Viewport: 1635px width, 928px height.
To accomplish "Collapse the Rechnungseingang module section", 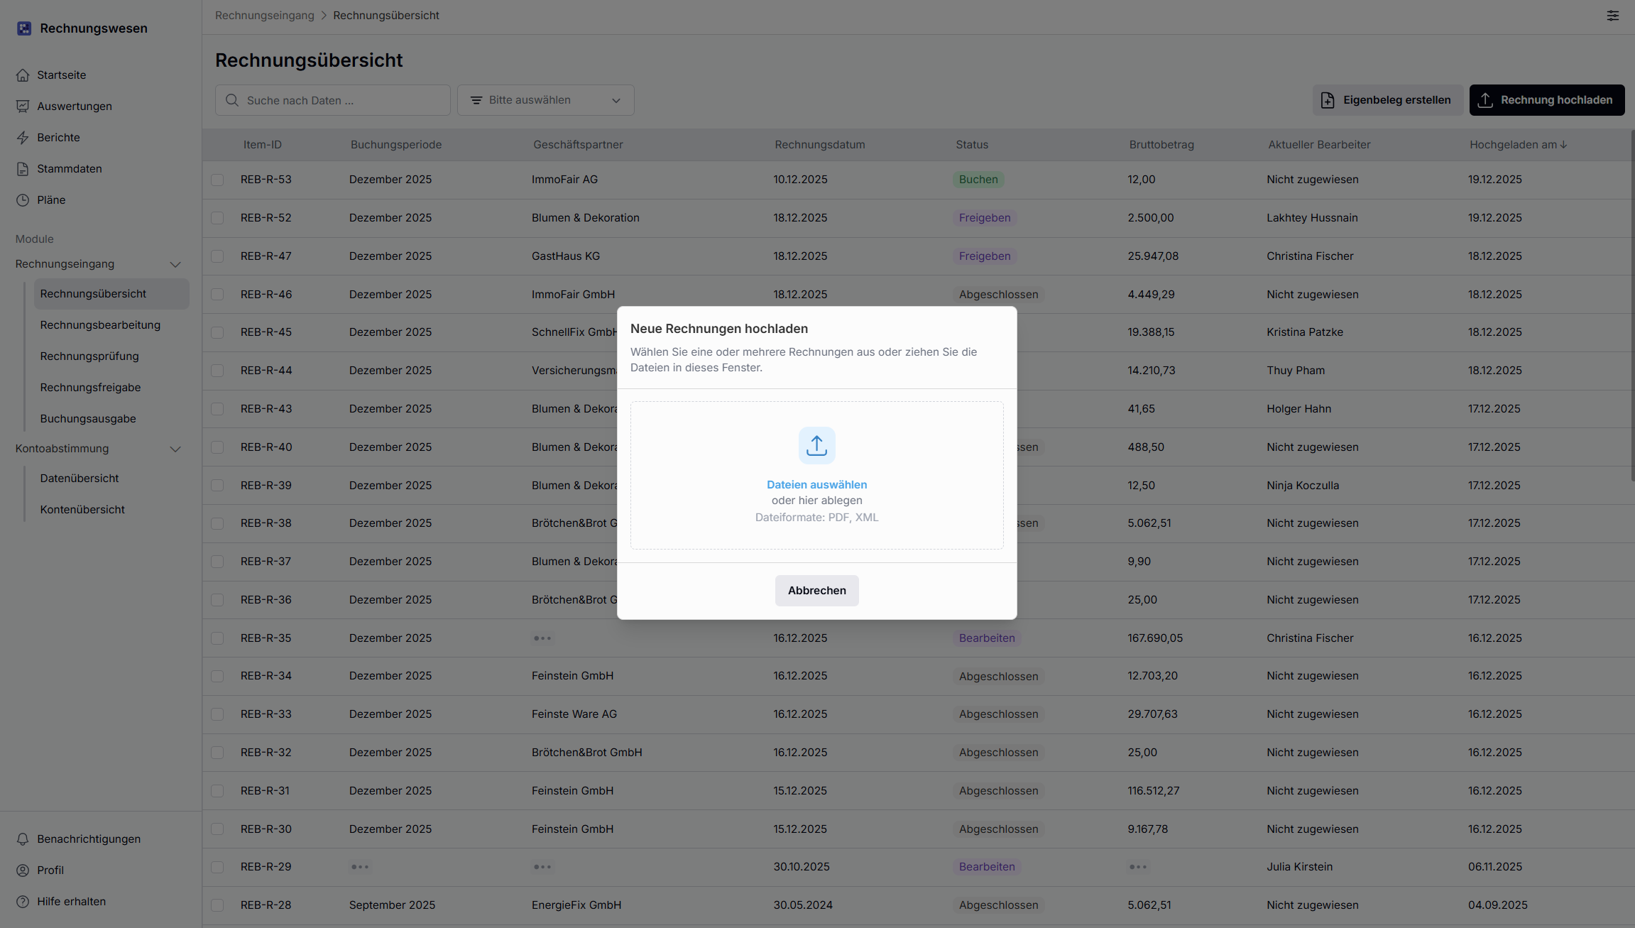I will pos(175,265).
